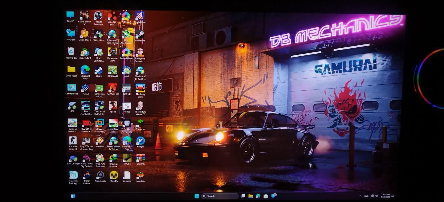Click the Microsoft Edge desktop shortcut
This screenshot has height=202, width=444.
(x=85, y=73)
